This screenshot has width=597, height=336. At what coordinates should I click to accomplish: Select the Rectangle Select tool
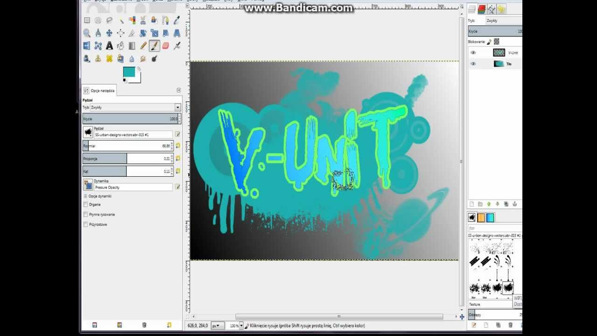click(x=87, y=20)
